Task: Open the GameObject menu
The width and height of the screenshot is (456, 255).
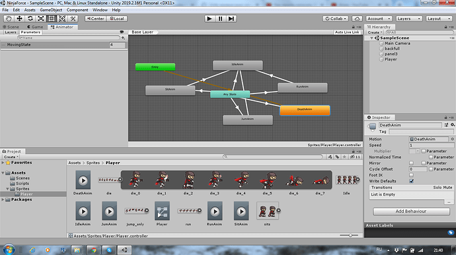Action: tap(51, 10)
